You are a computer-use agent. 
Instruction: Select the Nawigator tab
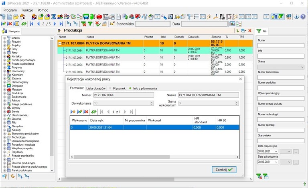[11, 31]
